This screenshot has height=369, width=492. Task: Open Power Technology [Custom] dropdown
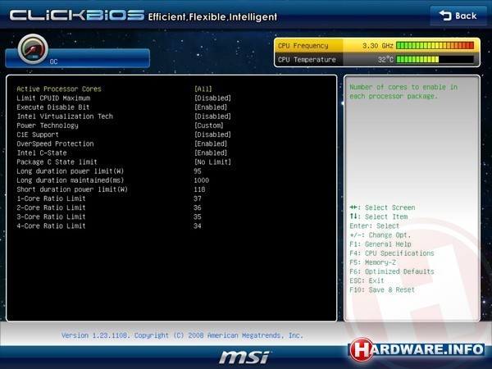point(210,125)
